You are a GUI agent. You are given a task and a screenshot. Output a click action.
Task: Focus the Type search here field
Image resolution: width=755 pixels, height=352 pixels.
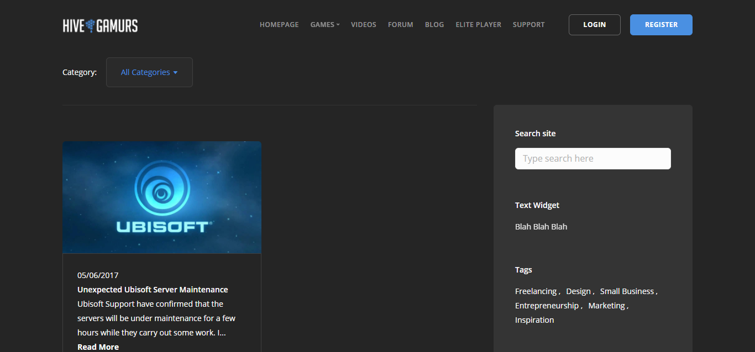coord(593,158)
